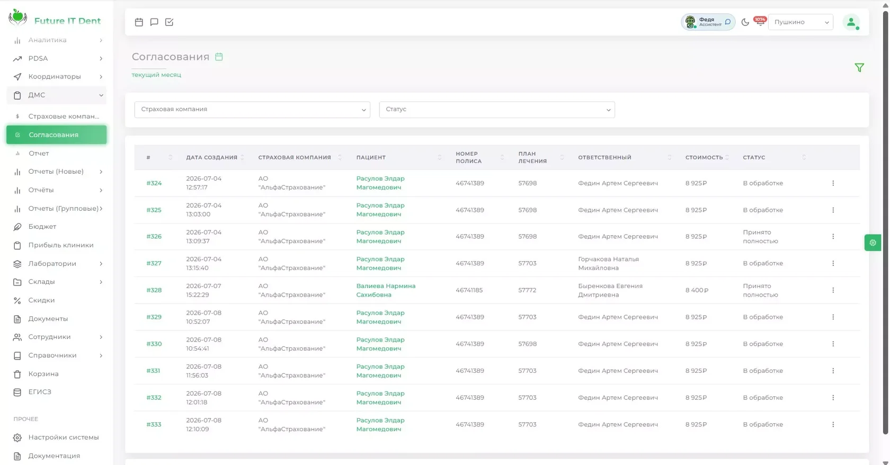890x465 pixels.
Task: Open the chat messages icon
Action: click(x=154, y=22)
